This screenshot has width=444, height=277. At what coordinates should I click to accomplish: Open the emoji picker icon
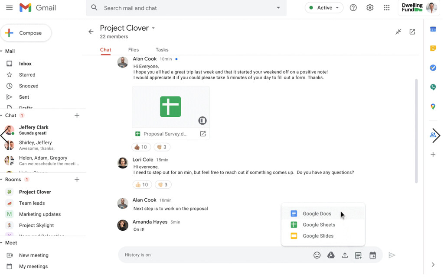pos(317,255)
